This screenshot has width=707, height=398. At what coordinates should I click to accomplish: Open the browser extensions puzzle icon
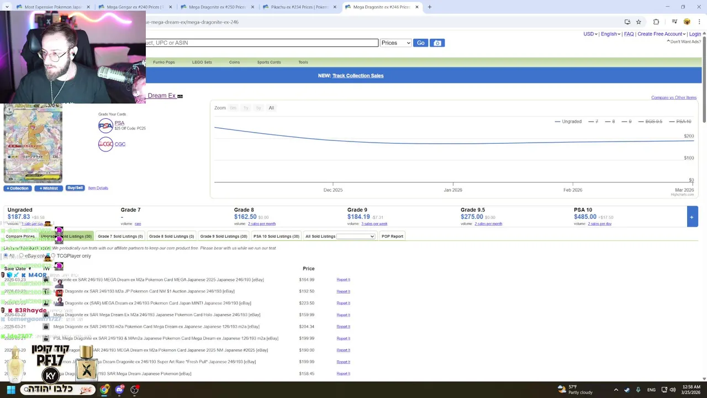[x=656, y=22]
